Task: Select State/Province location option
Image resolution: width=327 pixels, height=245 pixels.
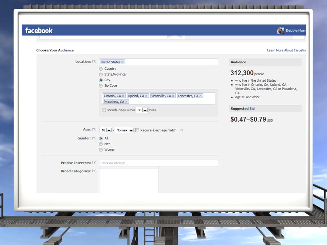Action: tap(101, 75)
